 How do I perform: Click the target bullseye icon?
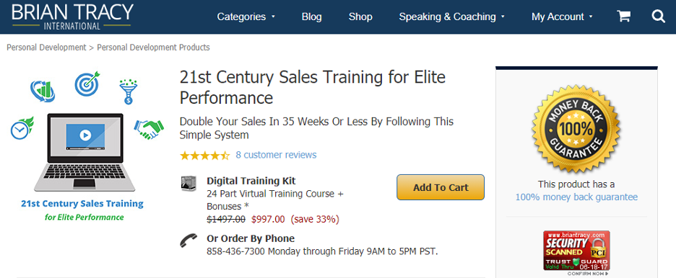tap(87, 84)
